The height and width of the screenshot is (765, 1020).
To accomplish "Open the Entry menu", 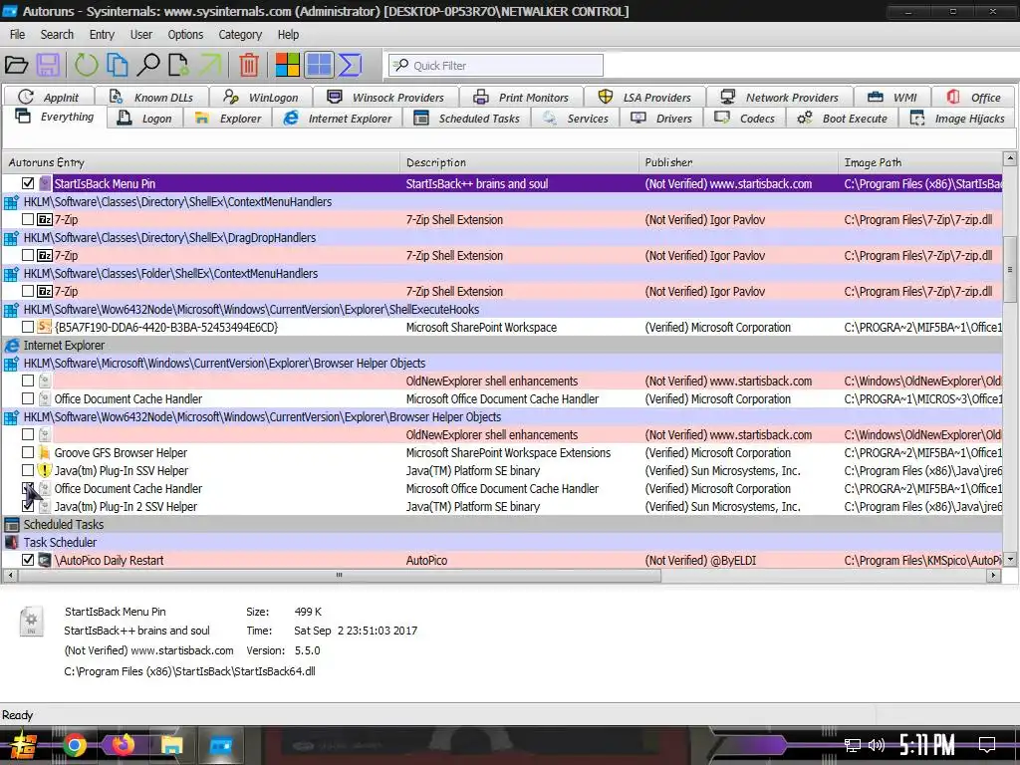I will coord(102,35).
